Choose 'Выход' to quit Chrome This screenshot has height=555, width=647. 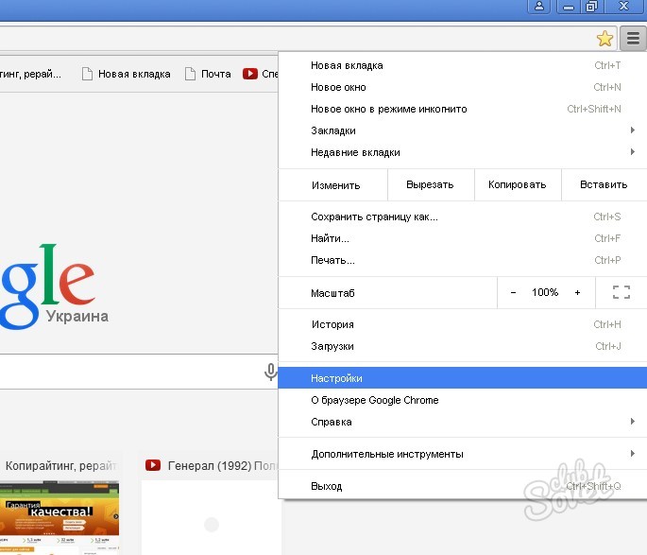coord(463,486)
